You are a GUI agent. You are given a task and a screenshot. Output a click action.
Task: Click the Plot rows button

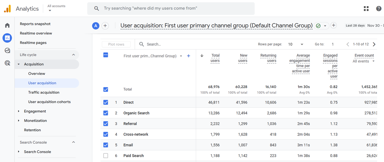pos(116,44)
